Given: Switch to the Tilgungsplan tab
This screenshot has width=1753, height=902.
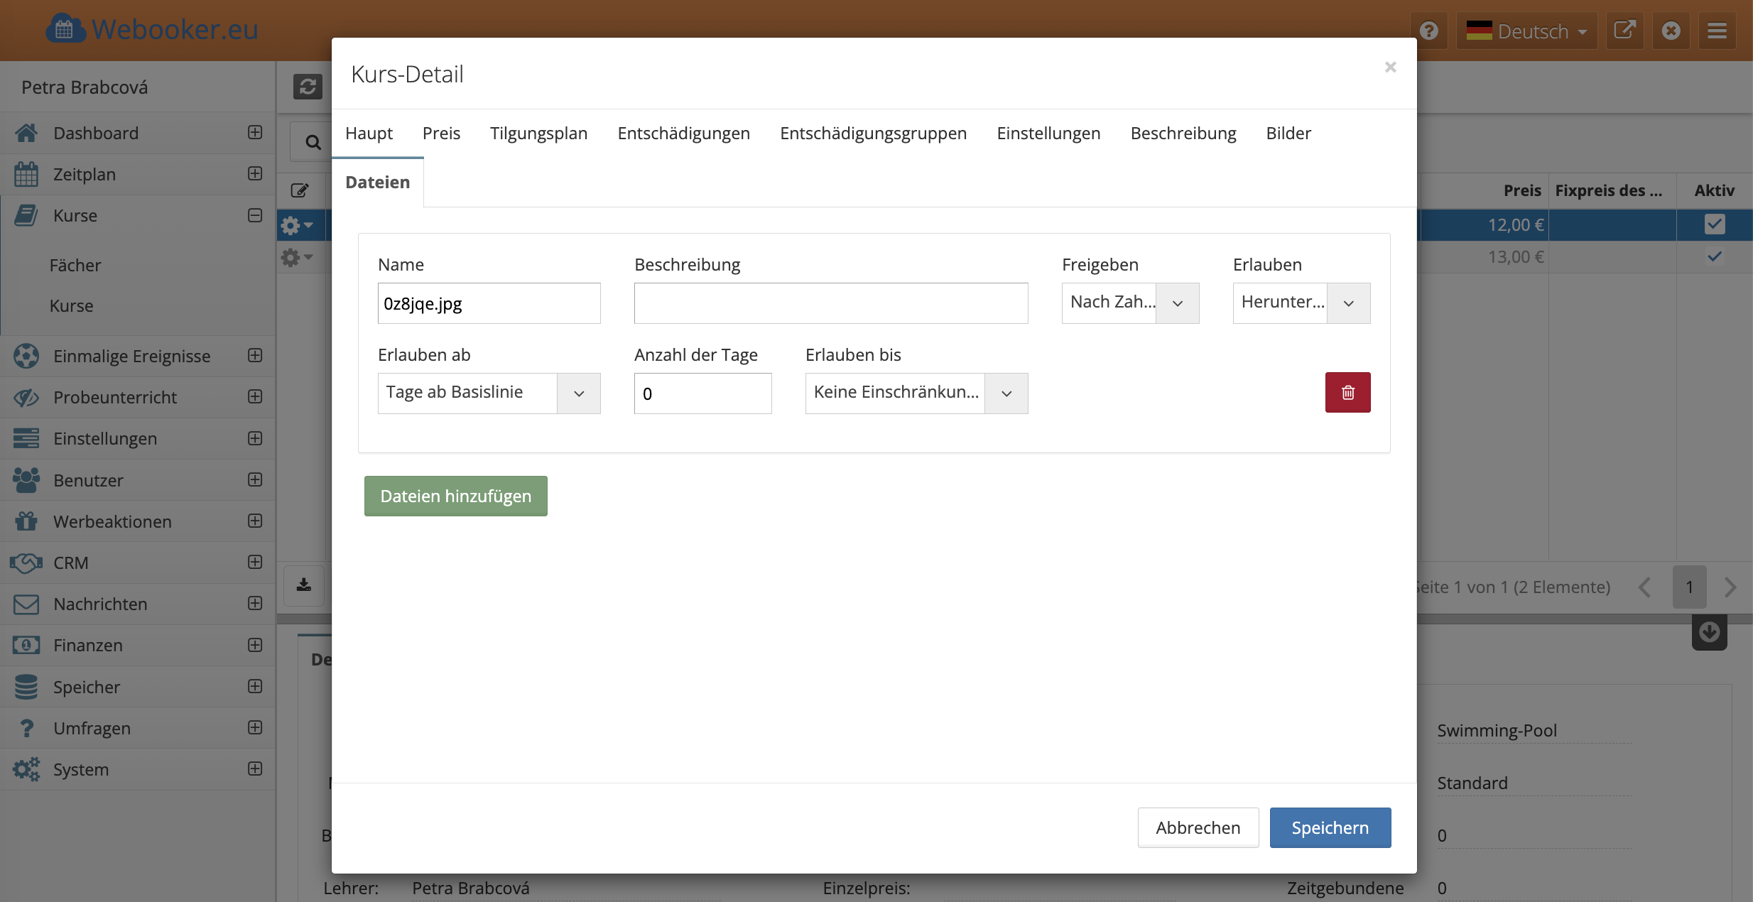Looking at the screenshot, I should [x=538, y=134].
